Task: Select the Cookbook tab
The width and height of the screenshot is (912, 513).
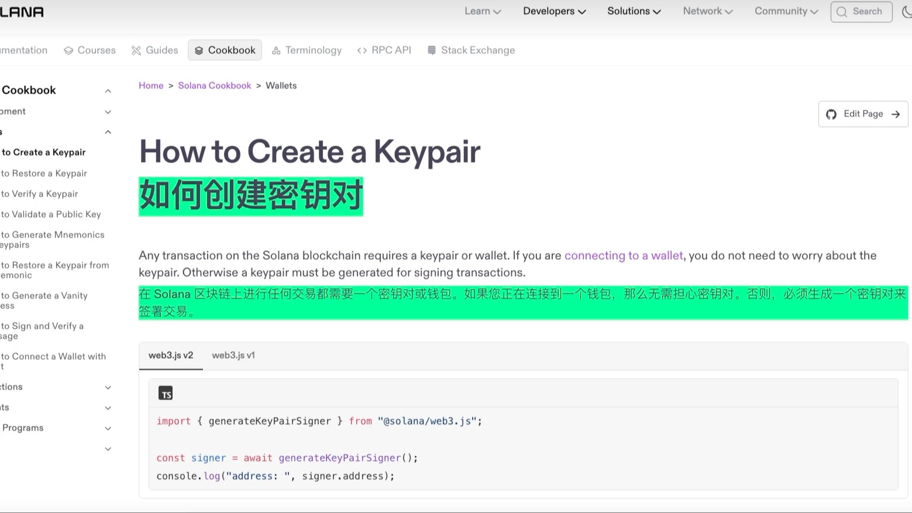Action: [x=225, y=50]
